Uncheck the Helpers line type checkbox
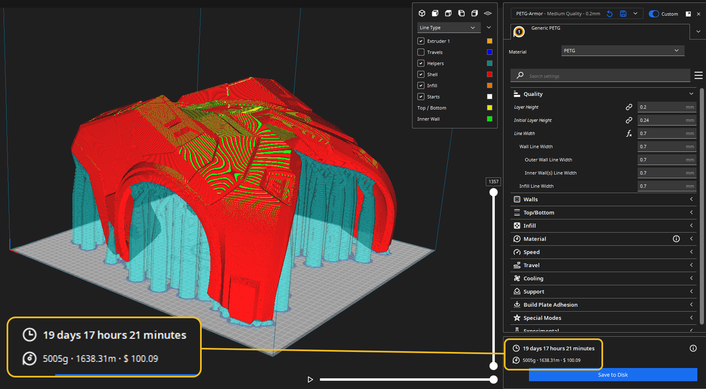 [421, 63]
